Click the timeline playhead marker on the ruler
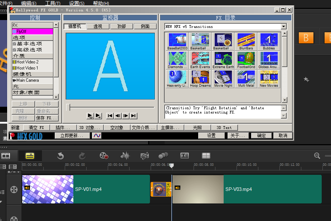 coord(172,165)
